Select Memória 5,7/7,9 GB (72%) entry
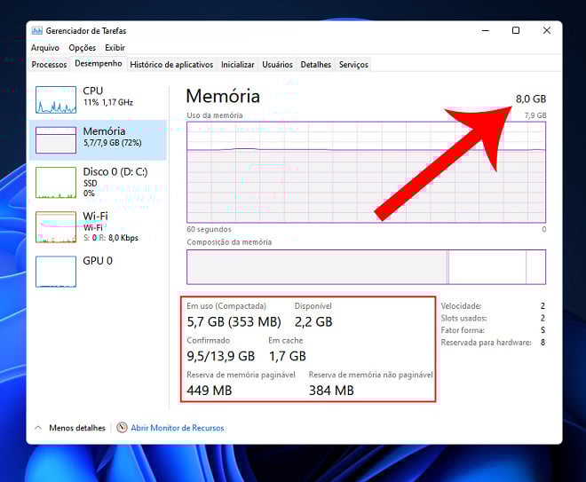The height and width of the screenshot is (482, 586). (98, 140)
